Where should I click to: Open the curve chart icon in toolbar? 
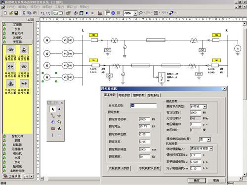tap(100, 13)
